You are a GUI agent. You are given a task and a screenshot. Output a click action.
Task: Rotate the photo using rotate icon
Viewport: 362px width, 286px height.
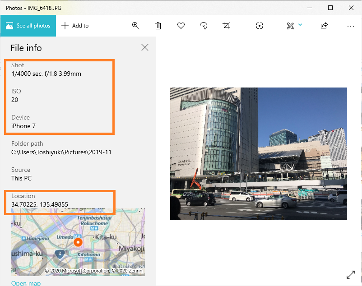[204, 26]
